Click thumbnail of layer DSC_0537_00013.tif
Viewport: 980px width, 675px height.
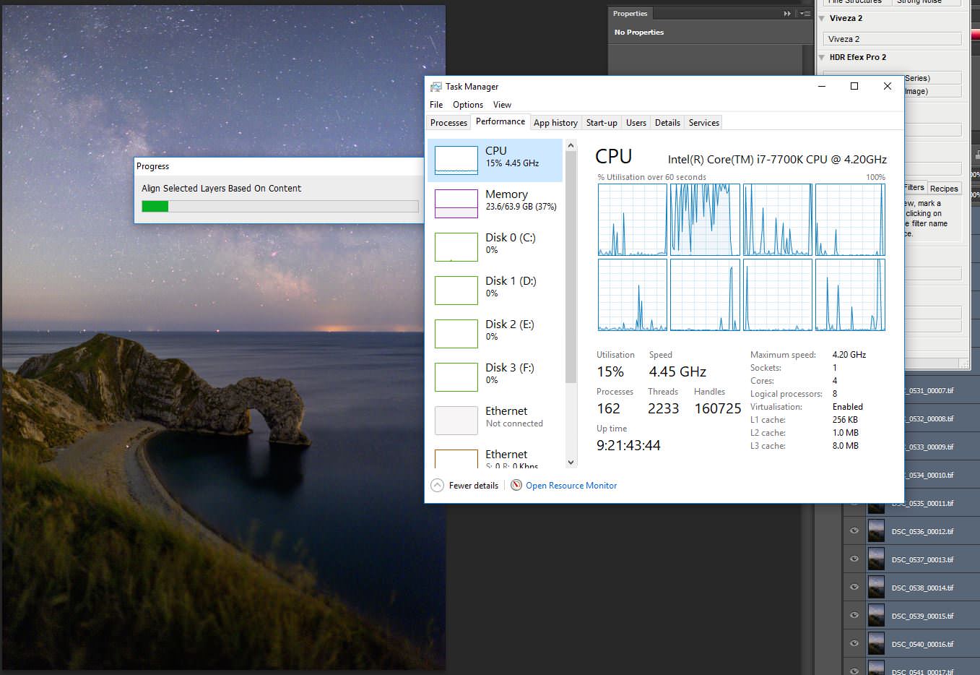(876, 559)
